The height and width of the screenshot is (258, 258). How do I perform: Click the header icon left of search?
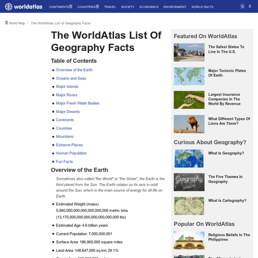243,6
